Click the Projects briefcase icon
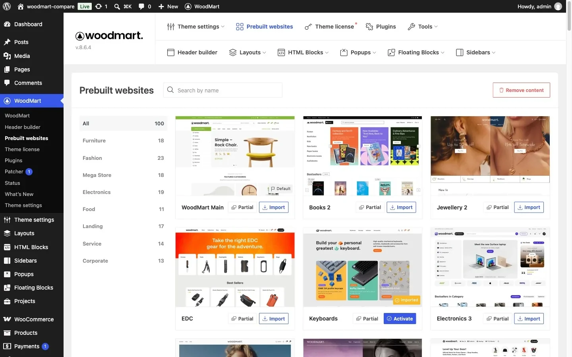The image size is (572, 357). tap(7, 301)
